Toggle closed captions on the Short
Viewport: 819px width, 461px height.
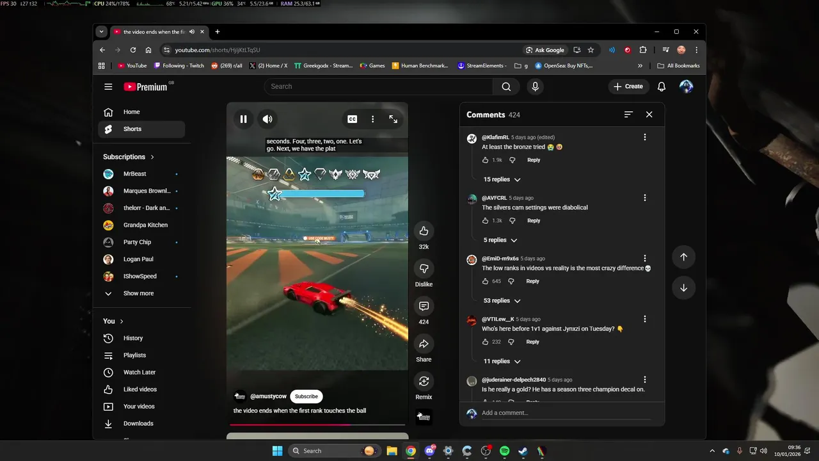(352, 119)
